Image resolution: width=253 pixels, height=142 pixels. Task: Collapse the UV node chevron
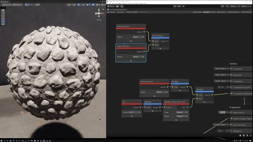pyautogui.click(x=132, y=116)
